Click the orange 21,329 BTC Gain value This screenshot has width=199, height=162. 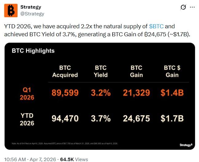[x=136, y=93]
